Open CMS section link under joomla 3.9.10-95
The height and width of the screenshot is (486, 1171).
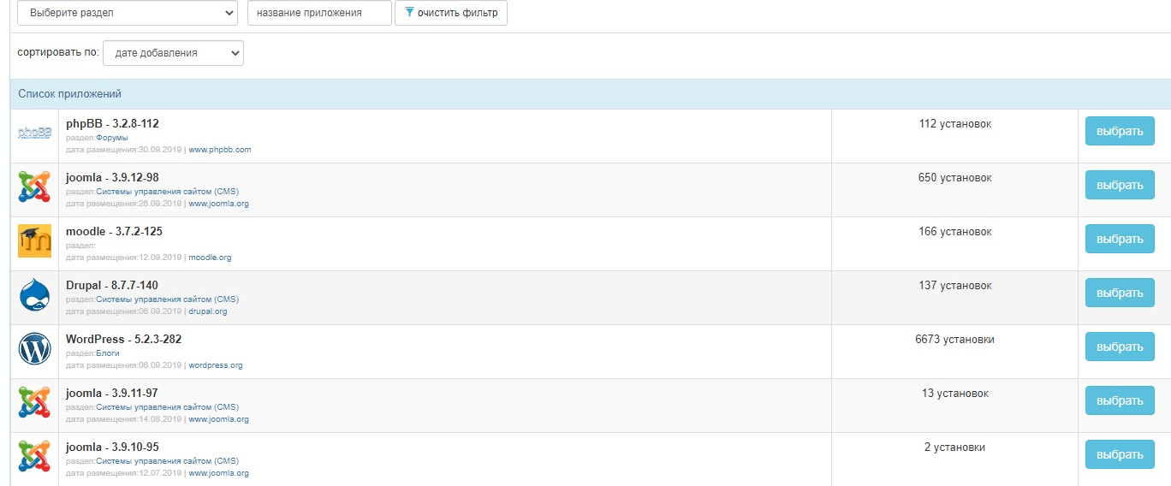point(168,461)
